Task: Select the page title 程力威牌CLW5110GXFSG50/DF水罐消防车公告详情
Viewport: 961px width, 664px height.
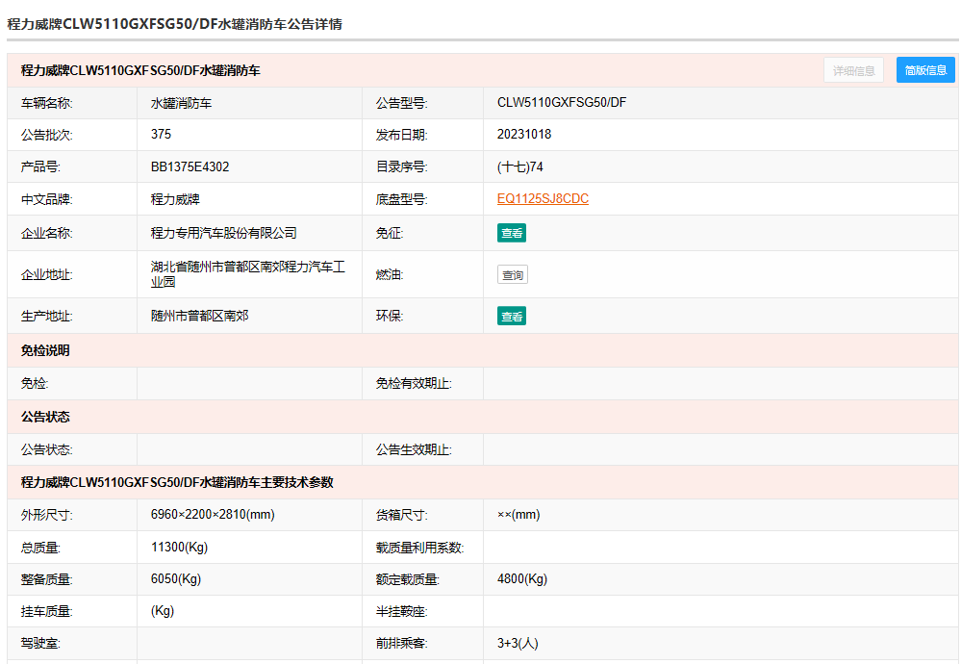Action: coord(175,24)
